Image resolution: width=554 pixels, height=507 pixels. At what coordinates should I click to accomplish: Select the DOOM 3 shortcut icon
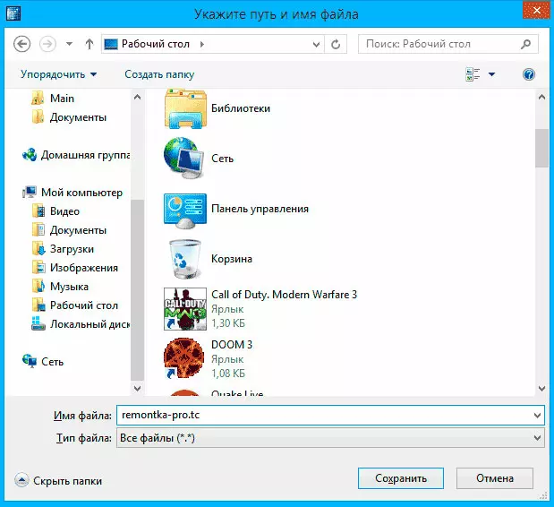[184, 358]
